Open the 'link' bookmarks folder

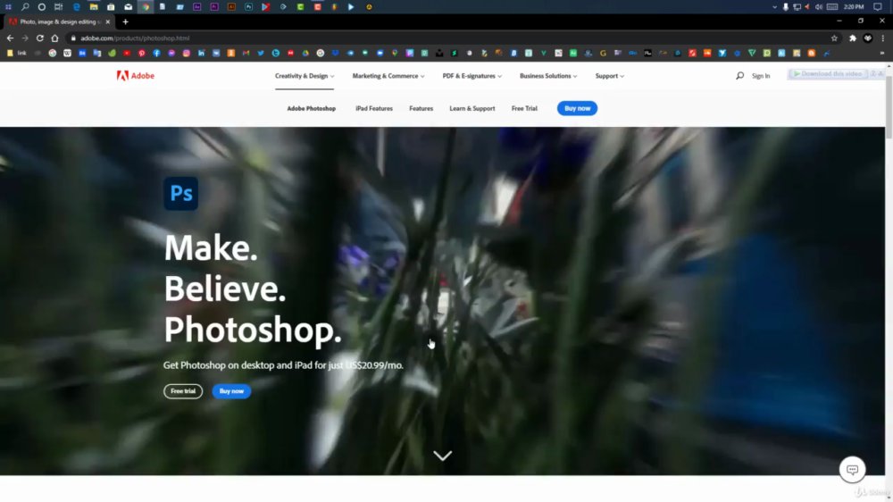pos(16,53)
